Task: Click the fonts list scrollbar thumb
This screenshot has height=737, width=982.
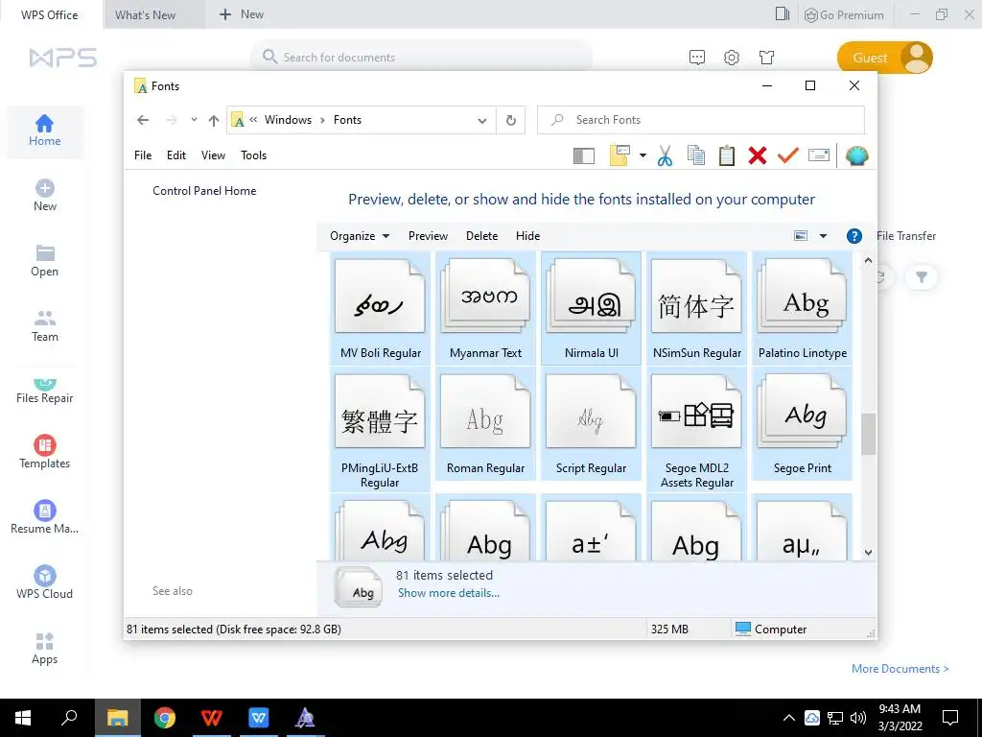Action: [868, 434]
